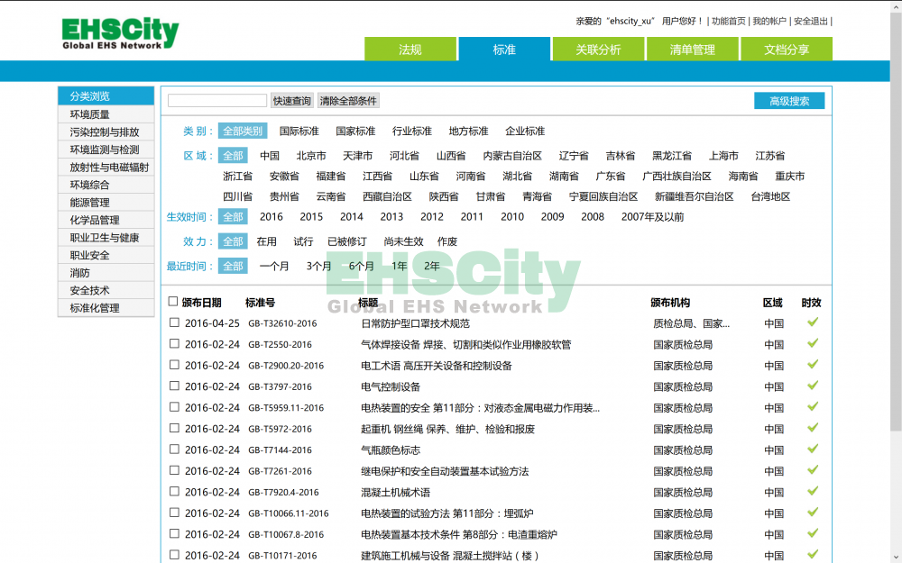Click green checkmark for GB-T10066.11-2016 row
Screen dimensions: 902x563
tap(813, 513)
